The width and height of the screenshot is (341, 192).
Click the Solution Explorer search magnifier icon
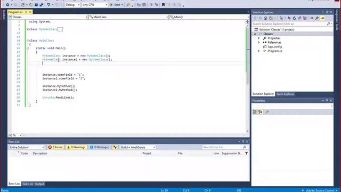[328, 23]
